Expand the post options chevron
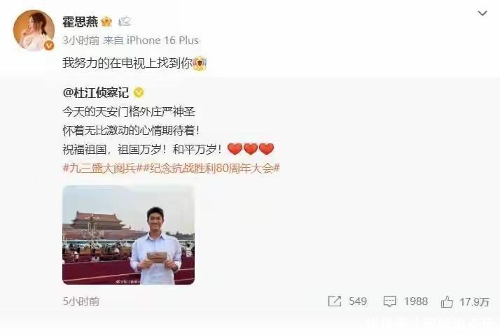Viewport: 500px width, 335px height. [482, 13]
